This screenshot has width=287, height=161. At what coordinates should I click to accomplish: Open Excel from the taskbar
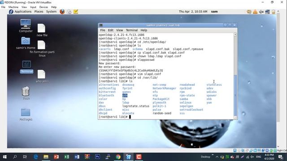(67, 157)
